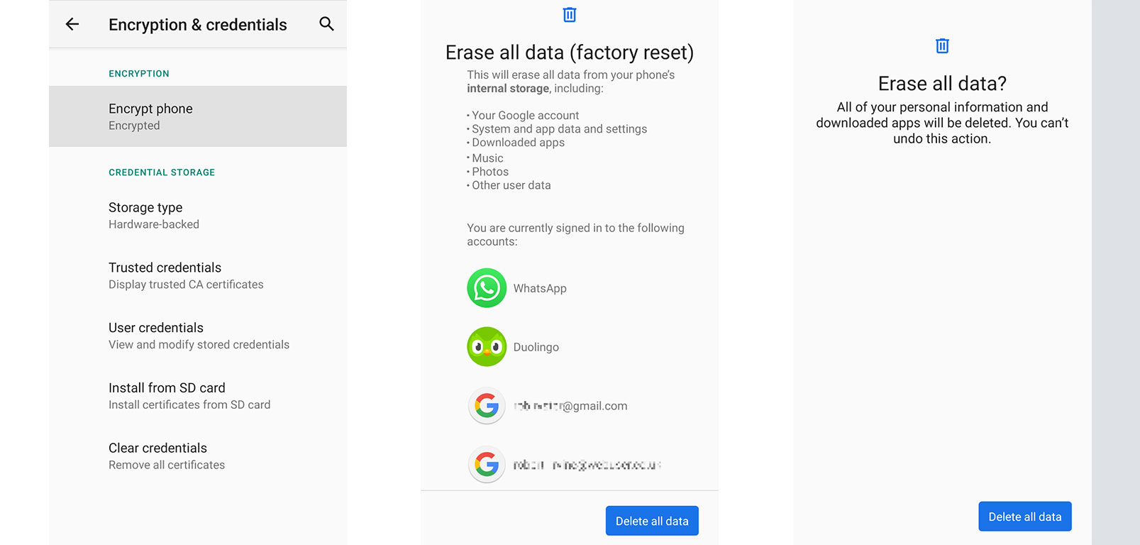Select Install from SD card
Viewport: 1140px width, 545px height.
[x=198, y=396]
